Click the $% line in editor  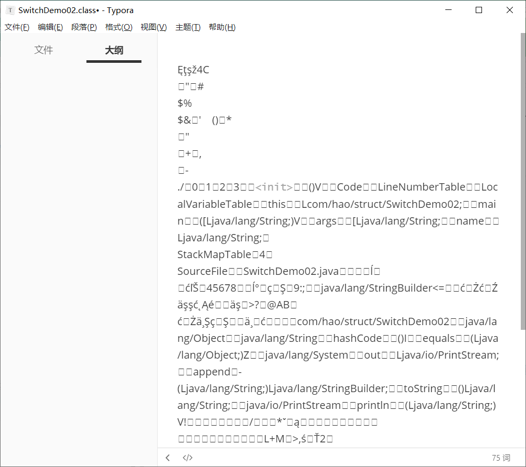click(184, 103)
